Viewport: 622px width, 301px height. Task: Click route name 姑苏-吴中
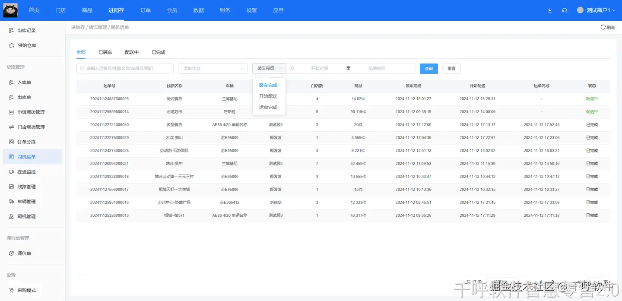(x=175, y=164)
